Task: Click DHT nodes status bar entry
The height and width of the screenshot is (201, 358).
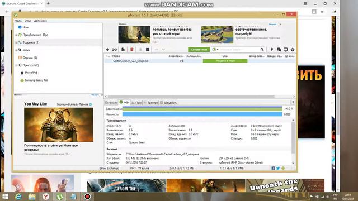Action: point(139,168)
